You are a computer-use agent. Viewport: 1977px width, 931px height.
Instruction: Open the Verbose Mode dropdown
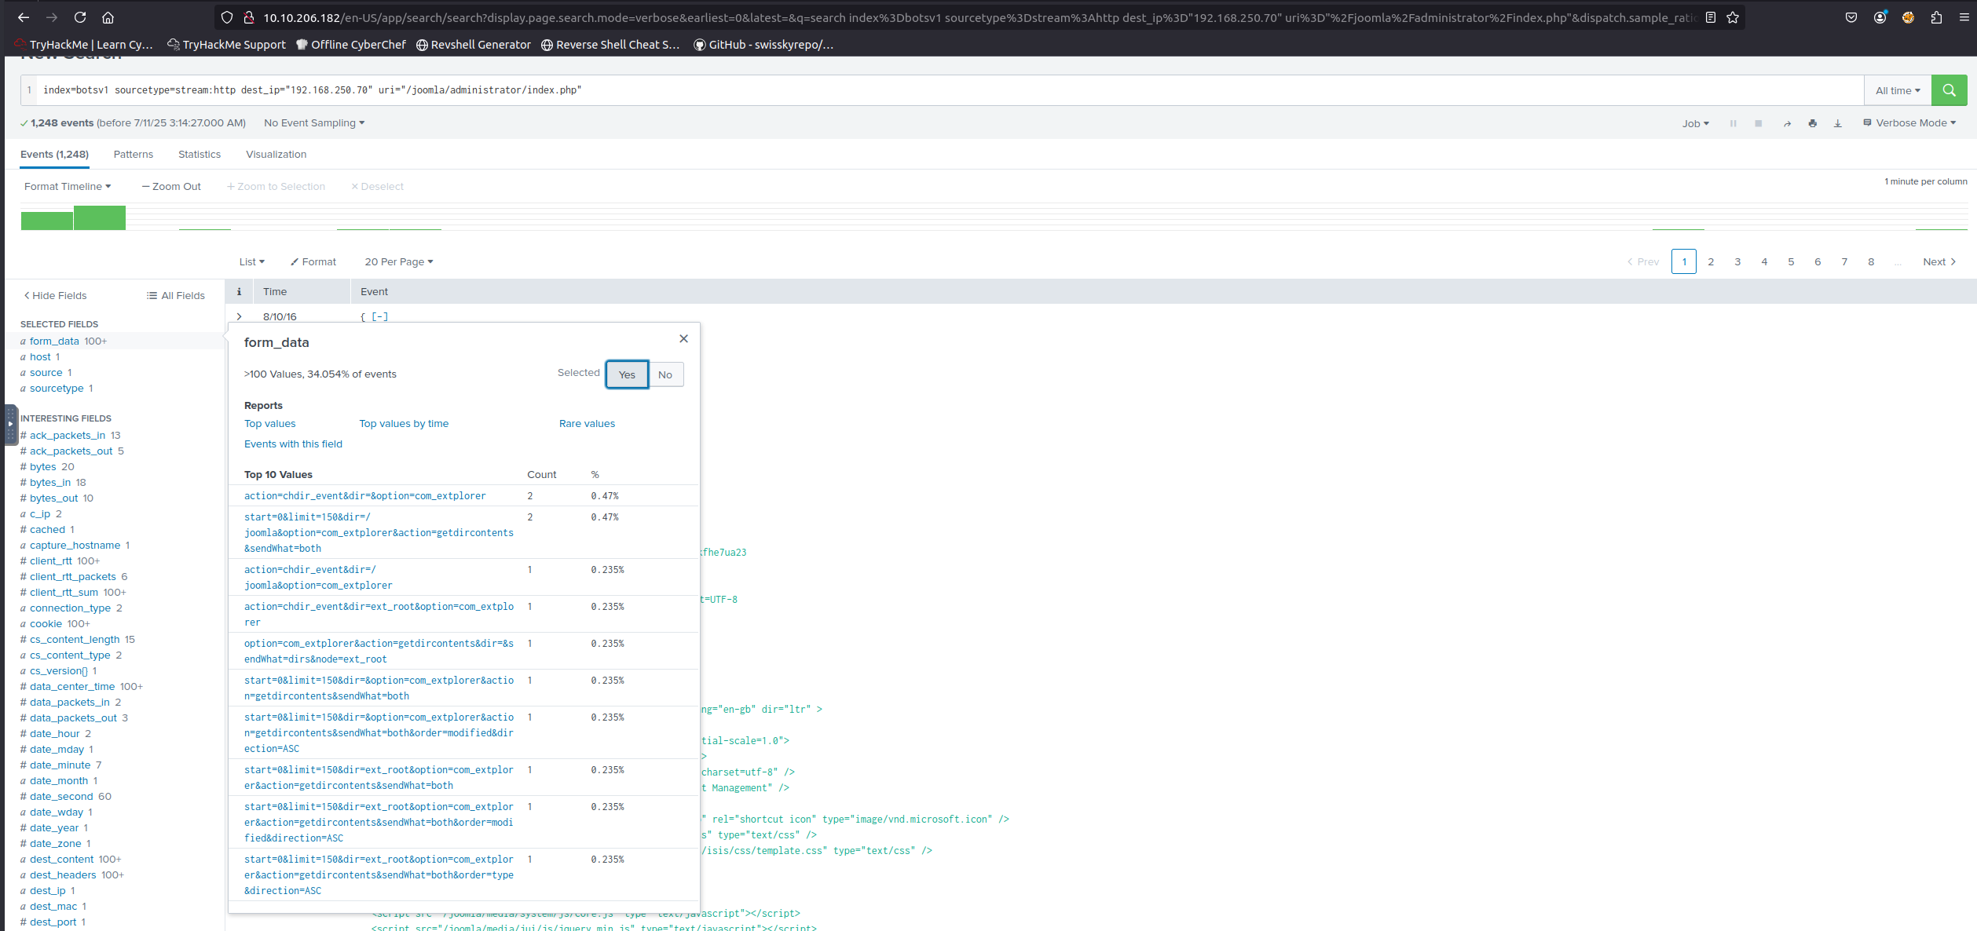[x=1909, y=123]
